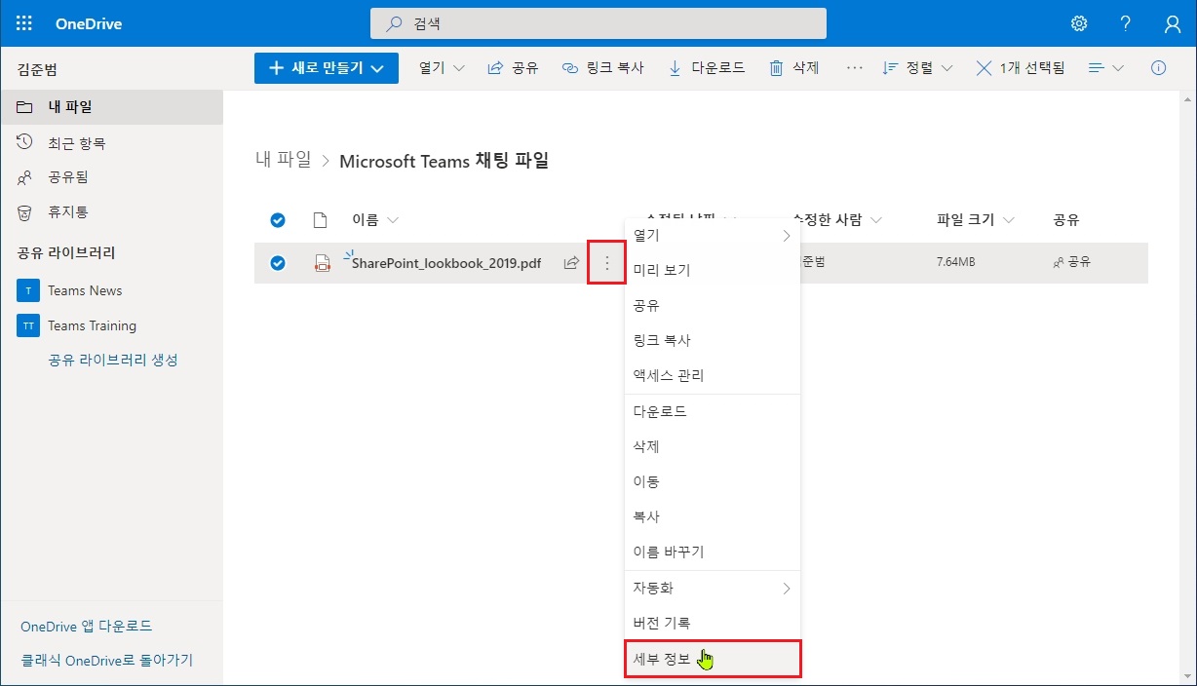Select 이동 in the context menu
The height and width of the screenshot is (686, 1197).
(x=712, y=481)
